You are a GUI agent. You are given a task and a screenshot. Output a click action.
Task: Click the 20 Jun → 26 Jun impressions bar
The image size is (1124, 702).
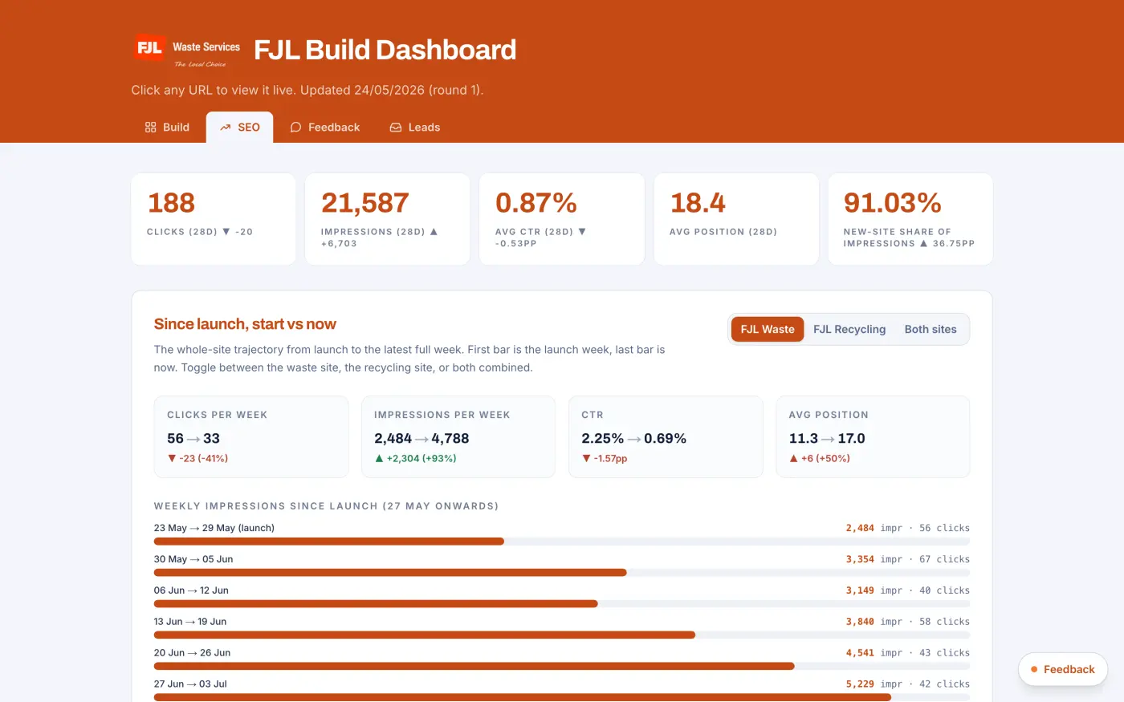(x=474, y=666)
